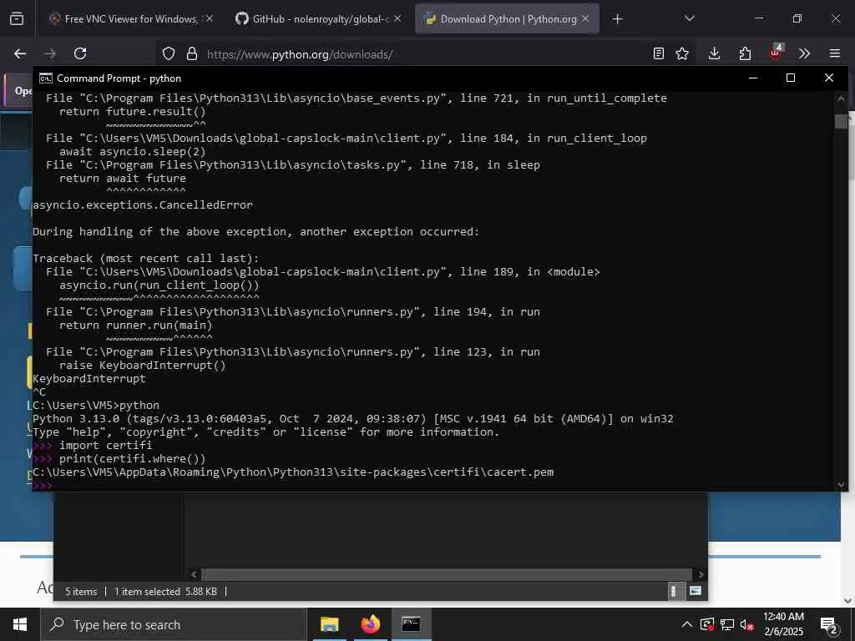Open Firefox application menu
The image size is (855, 641).
tap(835, 53)
